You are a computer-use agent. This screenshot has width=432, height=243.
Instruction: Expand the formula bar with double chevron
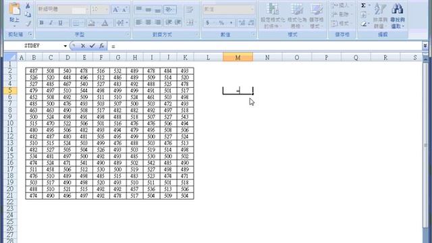pos(425,46)
